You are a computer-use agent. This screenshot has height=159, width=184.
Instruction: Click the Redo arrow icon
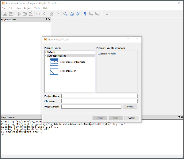coord(44,14)
